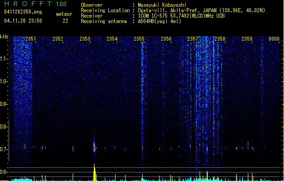Click the tallest yellow spike in intensity graph
Viewport: 284px width, 181px height.
point(94,172)
